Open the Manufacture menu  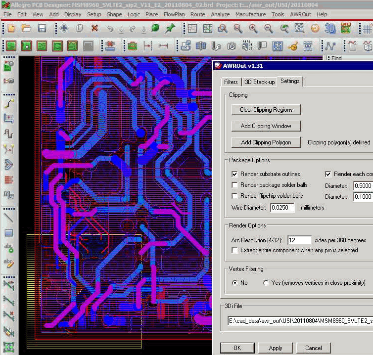pyautogui.click(x=250, y=14)
